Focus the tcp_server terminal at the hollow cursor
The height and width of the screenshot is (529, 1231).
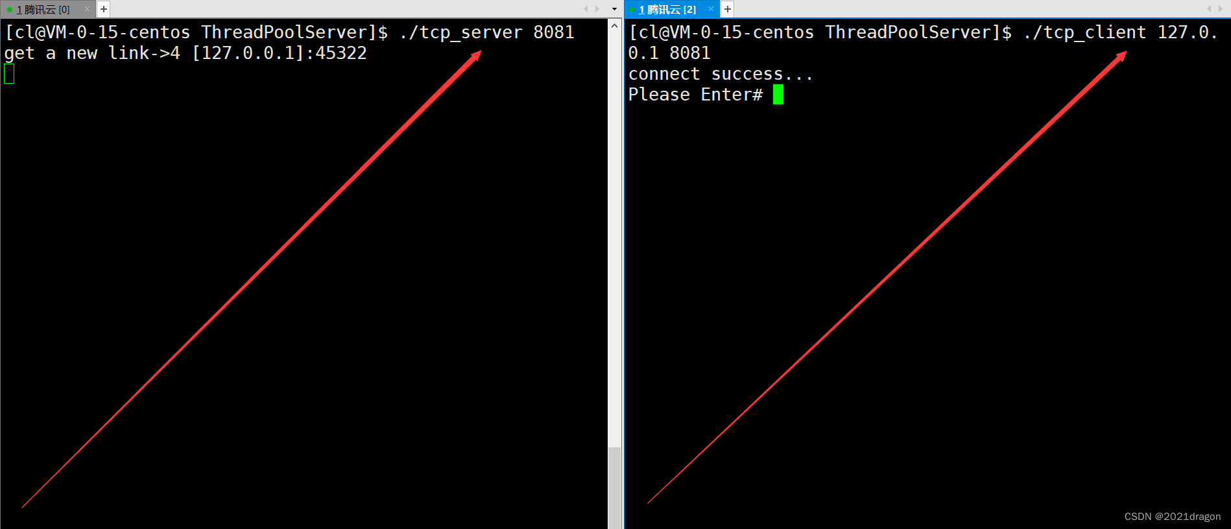click(9, 74)
